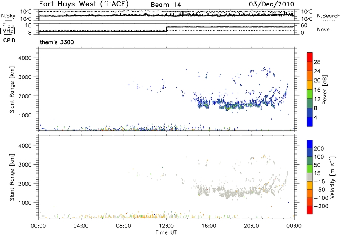Click the 'Nave' legend label
The image size is (340, 235).
(323, 29)
